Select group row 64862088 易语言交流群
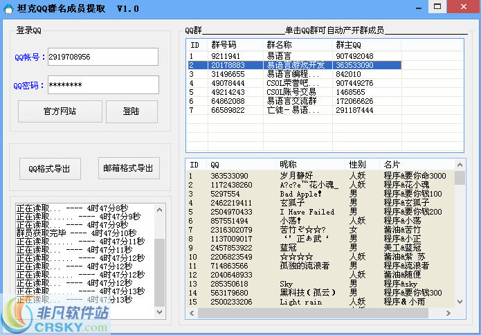481x335 pixels. (x=295, y=101)
